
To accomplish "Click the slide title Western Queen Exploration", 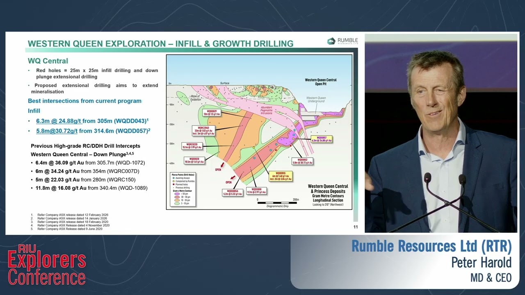I will [x=160, y=43].
